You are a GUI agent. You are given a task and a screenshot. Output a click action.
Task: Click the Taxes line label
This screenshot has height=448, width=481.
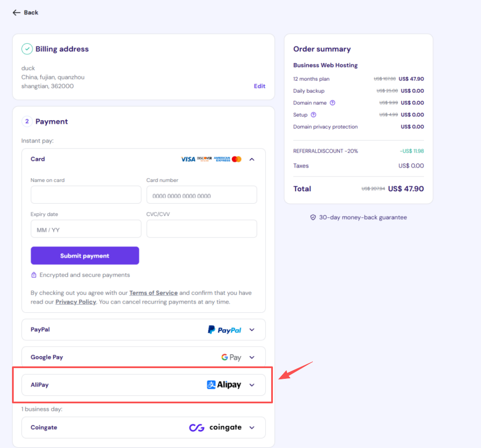pos(301,166)
